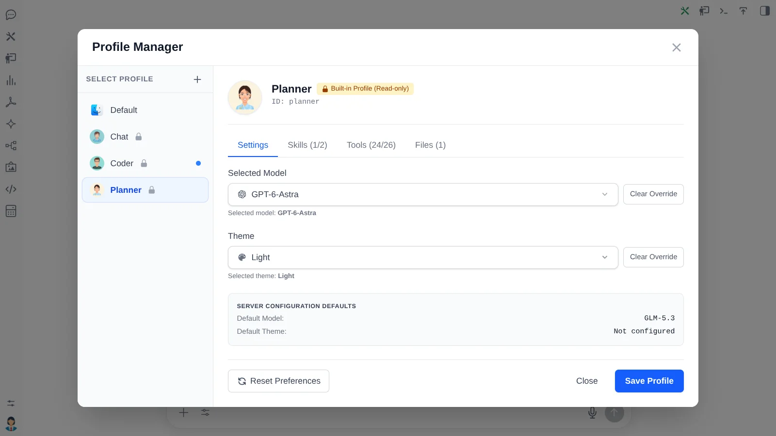Expand the Theme dropdown
The image size is (776, 436).
pos(423,257)
